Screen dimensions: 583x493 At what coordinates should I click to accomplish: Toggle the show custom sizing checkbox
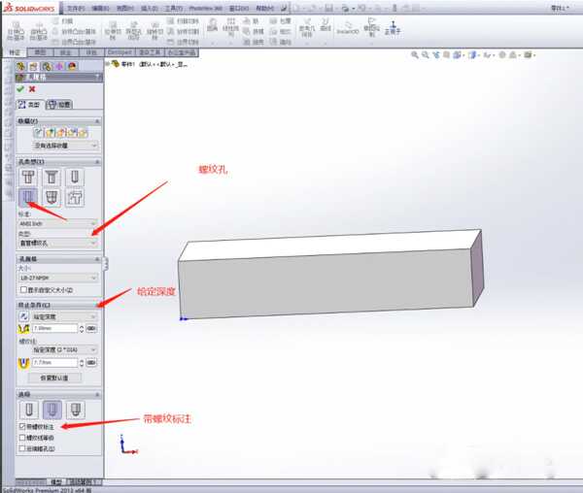coord(23,289)
